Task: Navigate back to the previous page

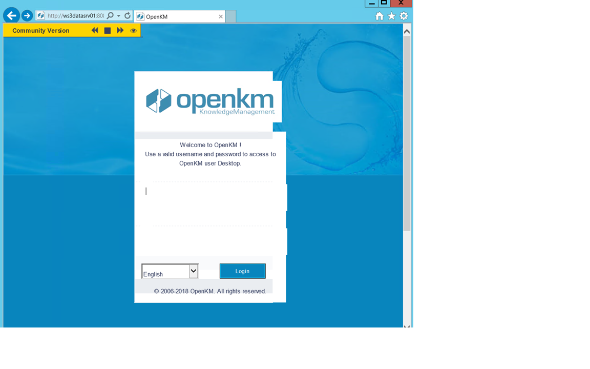Action: pos(11,15)
